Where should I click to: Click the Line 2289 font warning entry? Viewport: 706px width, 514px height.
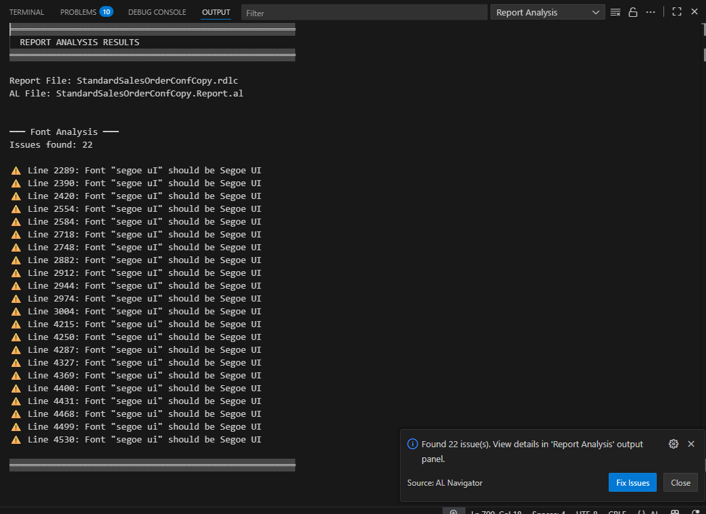tap(135, 170)
